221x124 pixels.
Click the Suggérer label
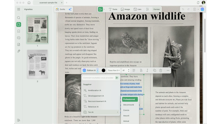(x=87, y=84)
